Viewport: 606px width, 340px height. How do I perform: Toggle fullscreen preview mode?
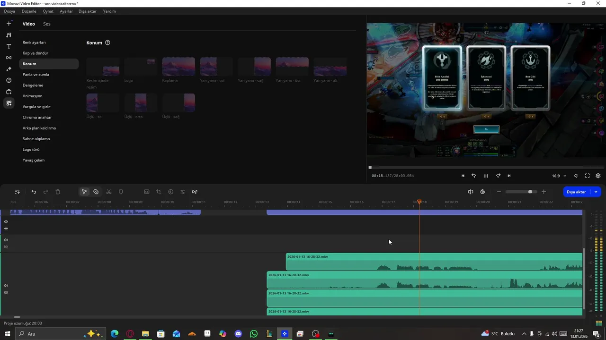pyautogui.click(x=587, y=176)
